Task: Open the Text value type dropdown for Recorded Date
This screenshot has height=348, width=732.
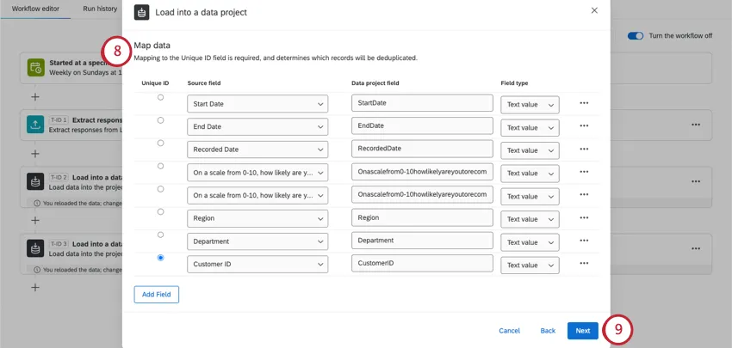Action: point(530,150)
